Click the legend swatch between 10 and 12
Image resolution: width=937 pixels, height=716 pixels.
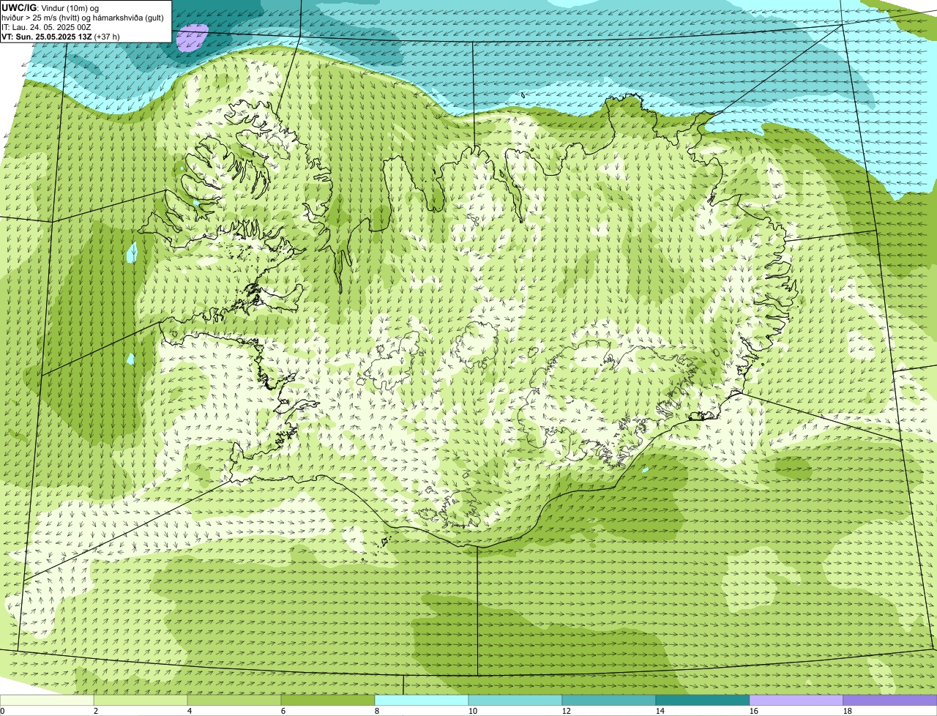pyautogui.click(x=515, y=701)
